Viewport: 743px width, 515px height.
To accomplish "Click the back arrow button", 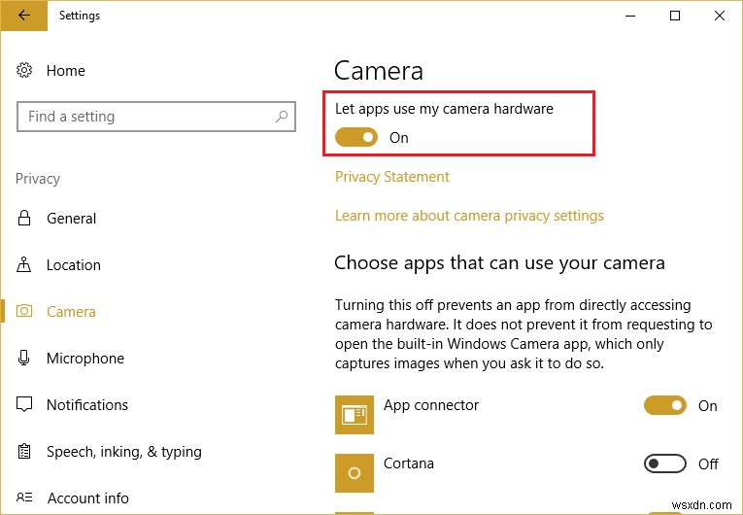I will (24, 16).
